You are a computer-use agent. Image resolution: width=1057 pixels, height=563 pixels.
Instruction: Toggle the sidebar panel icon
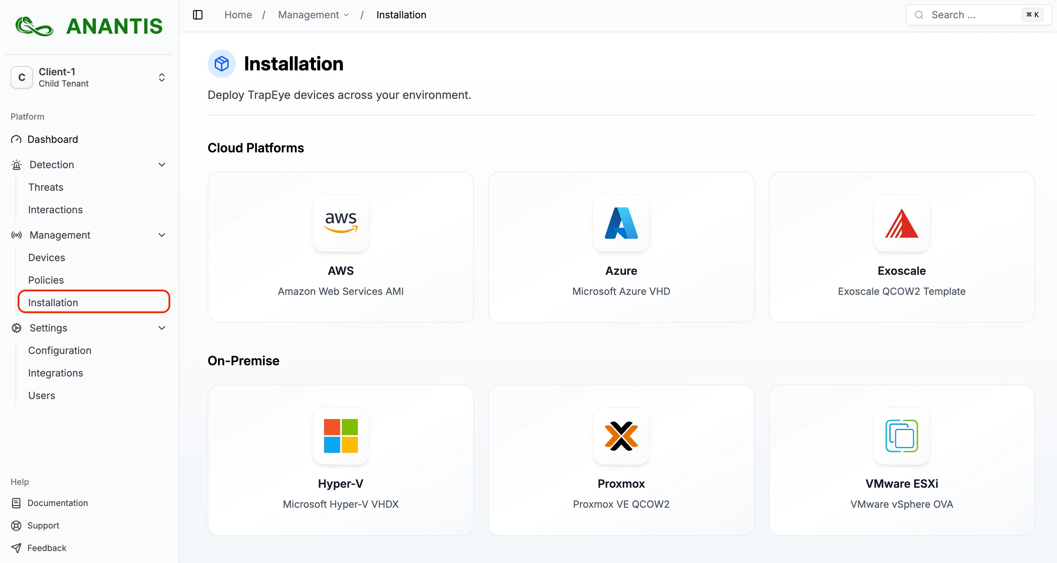pos(198,15)
